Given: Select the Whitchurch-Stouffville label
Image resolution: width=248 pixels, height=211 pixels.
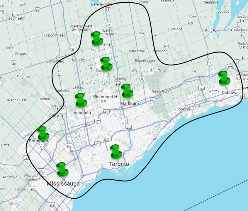Looking at the screenshot, I should tap(149, 71).
